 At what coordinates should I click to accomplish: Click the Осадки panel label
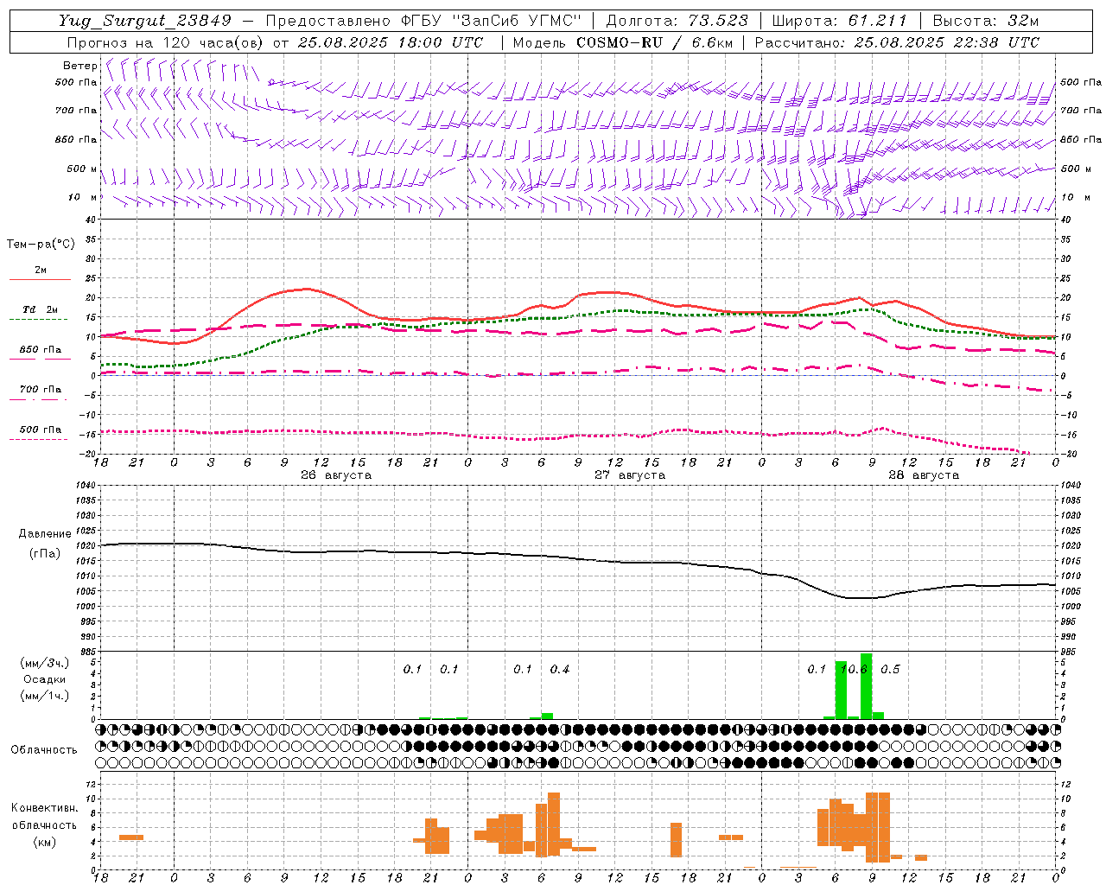pos(44,679)
